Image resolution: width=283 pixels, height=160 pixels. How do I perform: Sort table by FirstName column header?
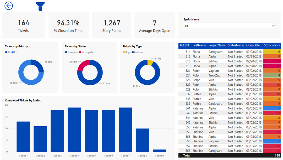[x=199, y=45]
